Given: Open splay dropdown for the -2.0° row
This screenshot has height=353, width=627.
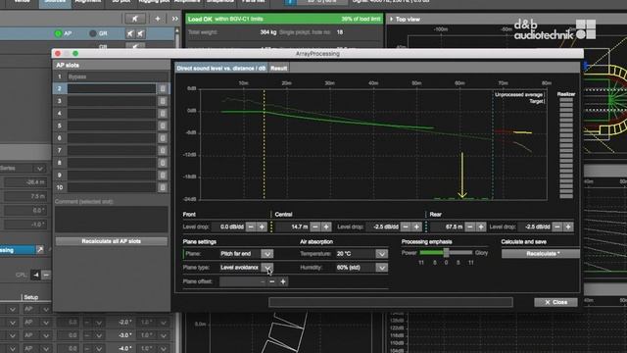Looking at the screenshot, I should coord(164,323).
